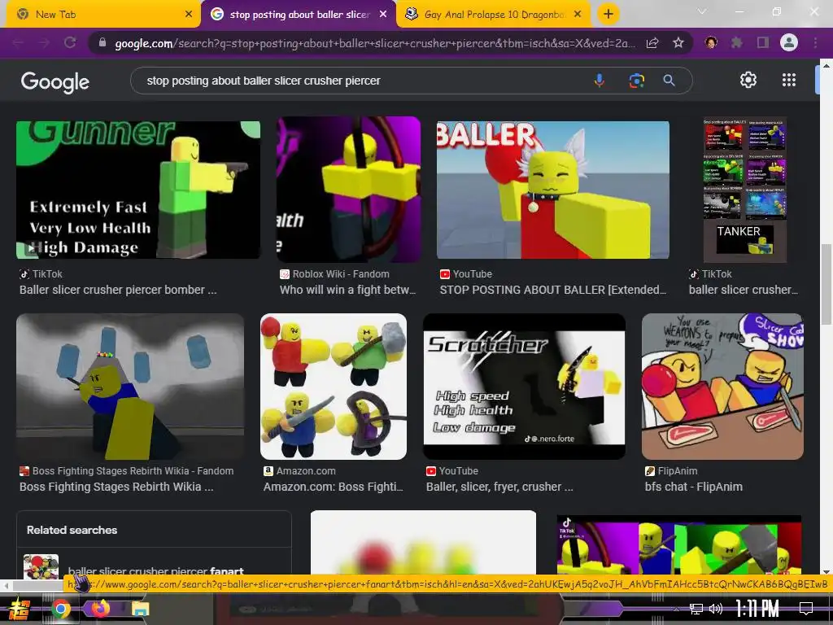Open the baller slicer crusher TikTok link
The width and height of the screenshot is (833, 625).
pos(744,290)
